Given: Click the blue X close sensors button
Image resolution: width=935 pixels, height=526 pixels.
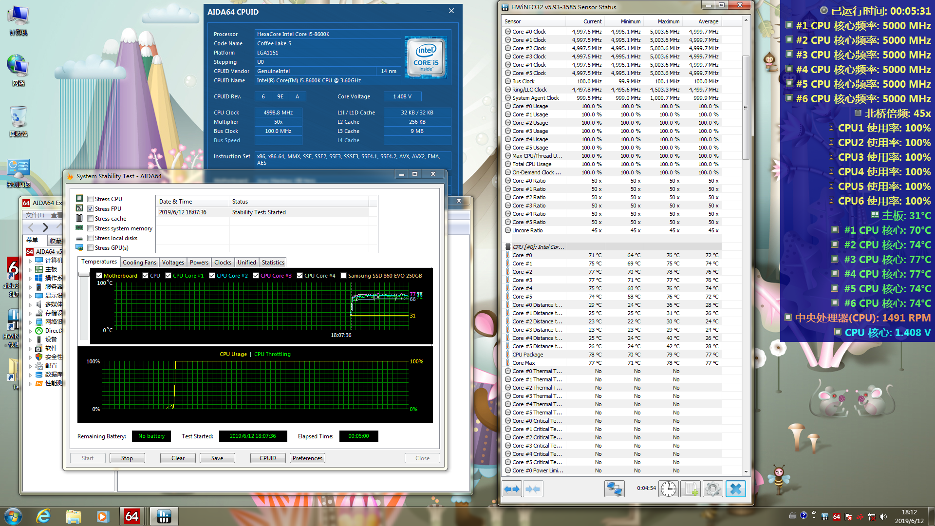Looking at the screenshot, I should pos(735,489).
